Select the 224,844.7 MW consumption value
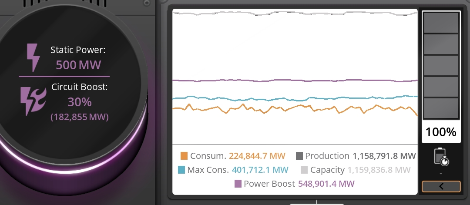The image size is (470, 205). 257,156
